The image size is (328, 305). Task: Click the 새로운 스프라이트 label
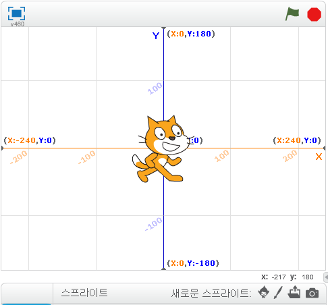pos(211,293)
